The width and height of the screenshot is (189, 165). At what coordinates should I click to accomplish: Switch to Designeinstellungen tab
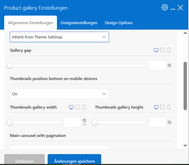(x=79, y=23)
